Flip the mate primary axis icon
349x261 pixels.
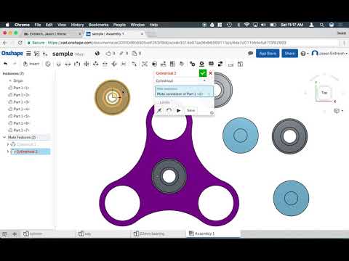point(159,111)
